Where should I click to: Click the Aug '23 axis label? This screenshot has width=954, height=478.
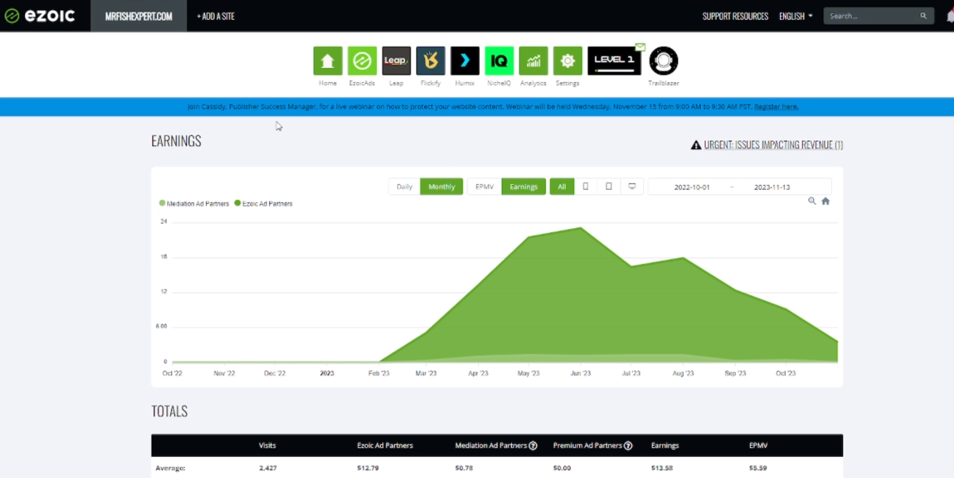coord(683,373)
